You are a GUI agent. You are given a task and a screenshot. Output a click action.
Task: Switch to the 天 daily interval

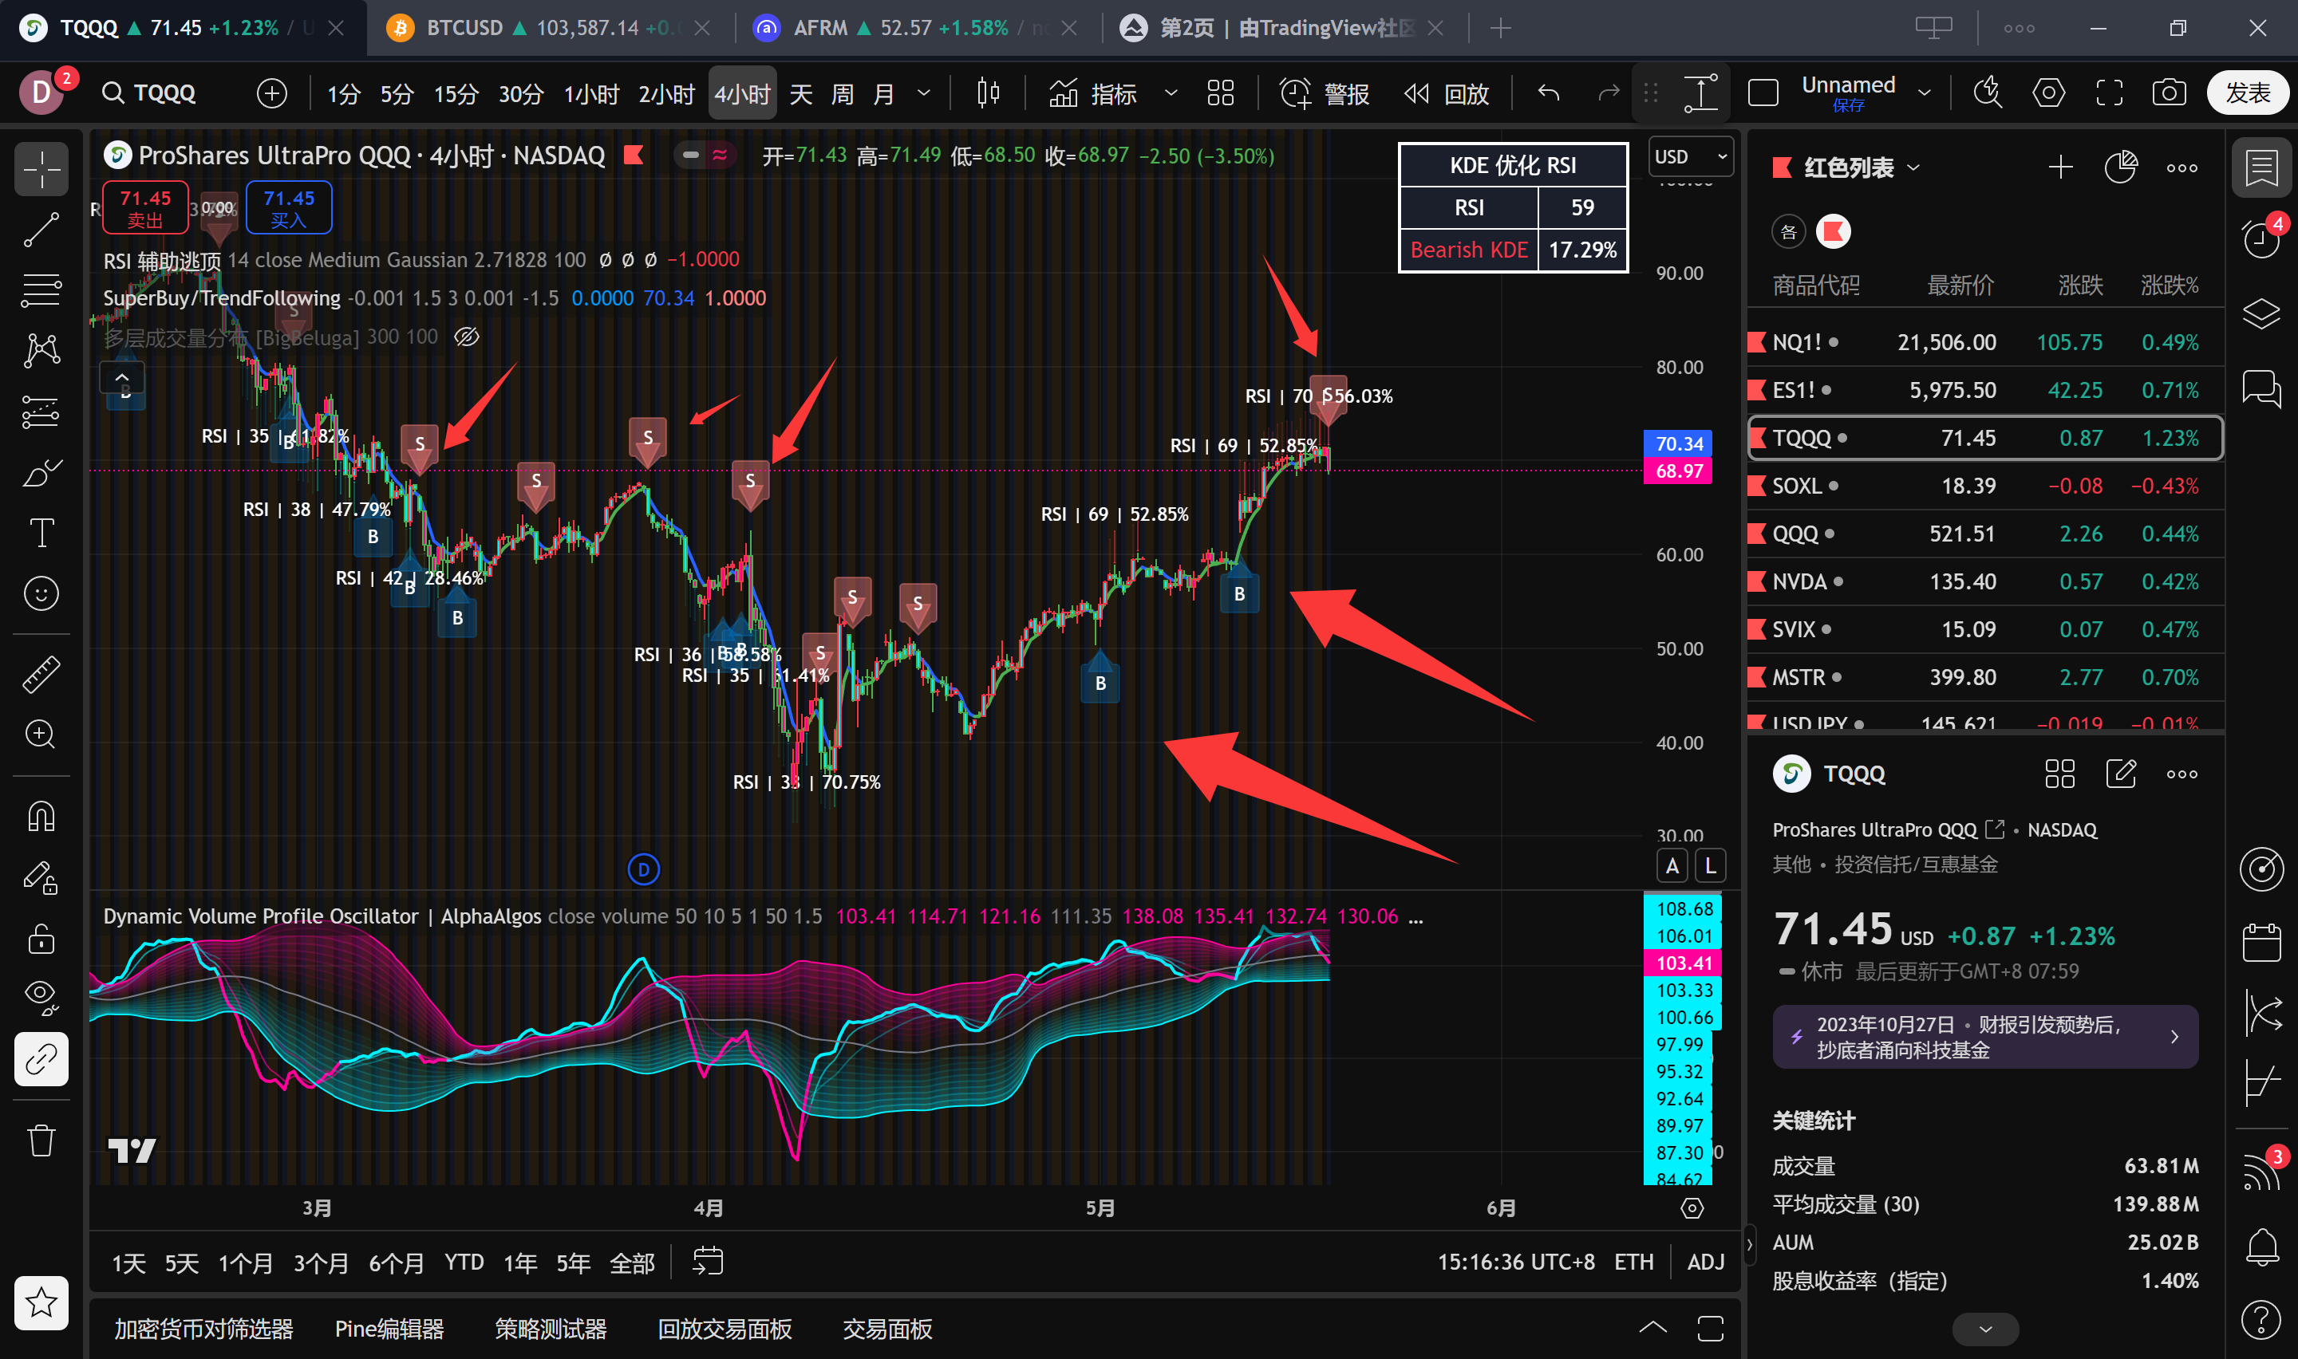click(x=800, y=93)
